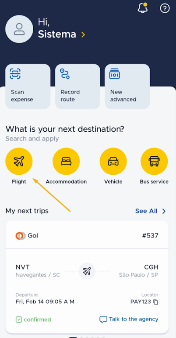Expand trips list with See All chevron

164,211
